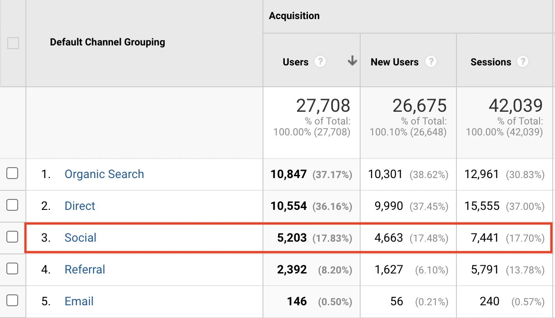The image size is (555, 318).
Task: Open the Referral channel link
Action: click(x=84, y=269)
